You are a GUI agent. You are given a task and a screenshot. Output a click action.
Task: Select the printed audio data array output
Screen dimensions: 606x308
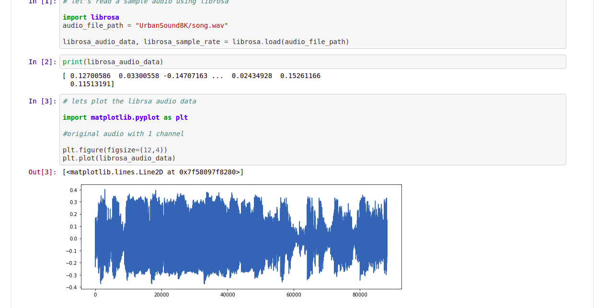coord(192,76)
